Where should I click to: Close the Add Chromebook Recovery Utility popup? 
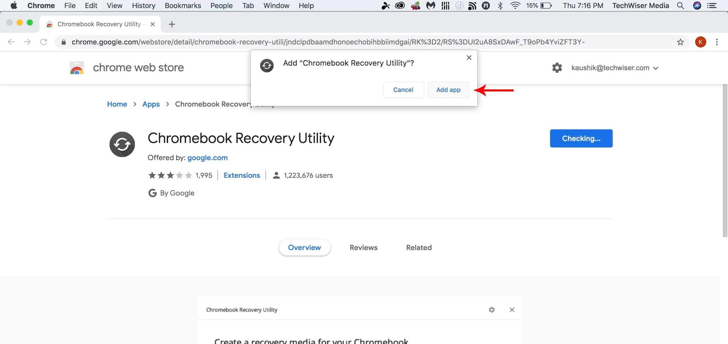click(x=469, y=58)
